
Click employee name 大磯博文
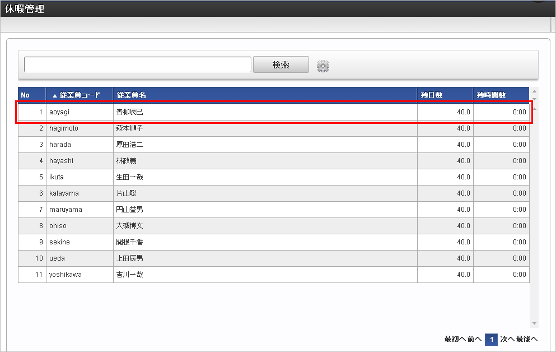click(129, 226)
